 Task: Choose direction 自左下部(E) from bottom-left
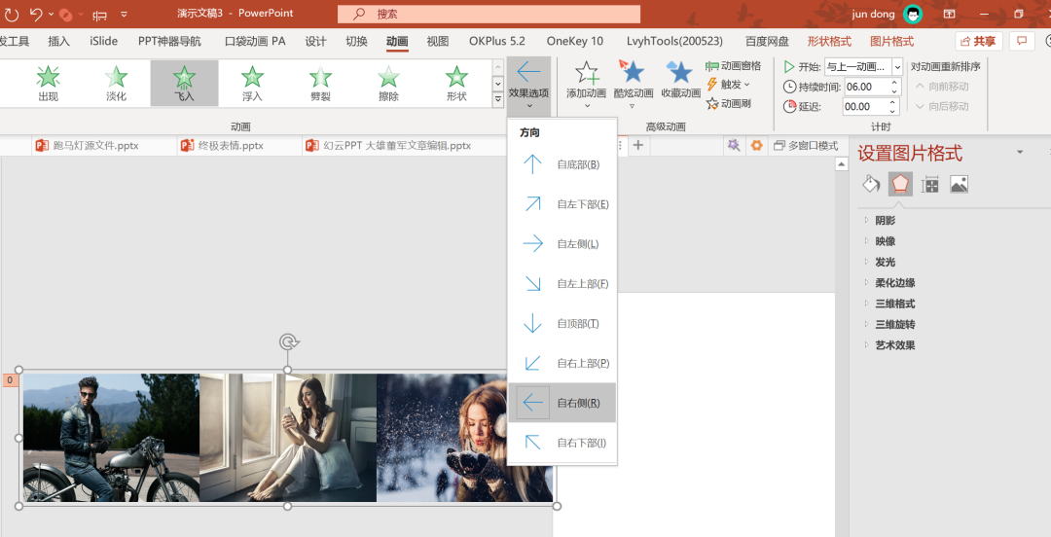[x=562, y=203]
